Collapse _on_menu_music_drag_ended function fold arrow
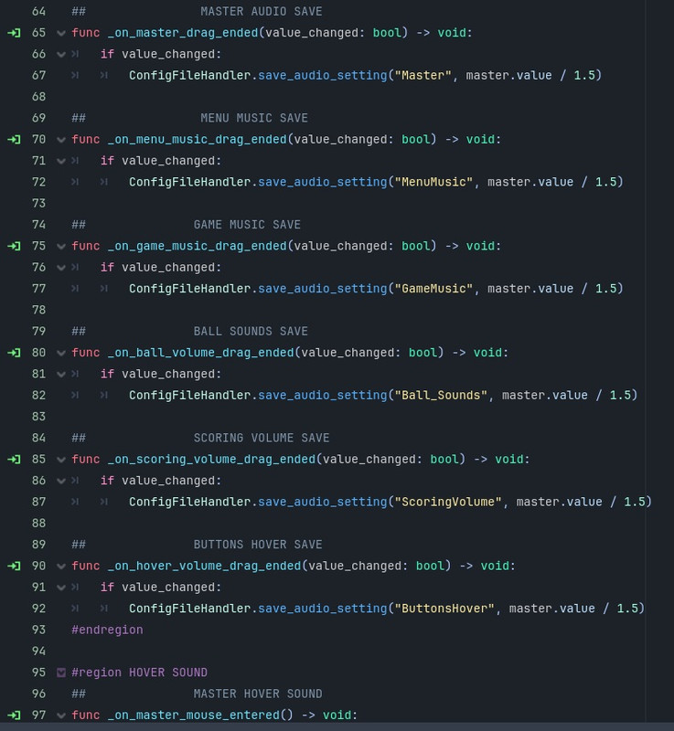This screenshot has width=674, height=731. (x=61, y=140)
